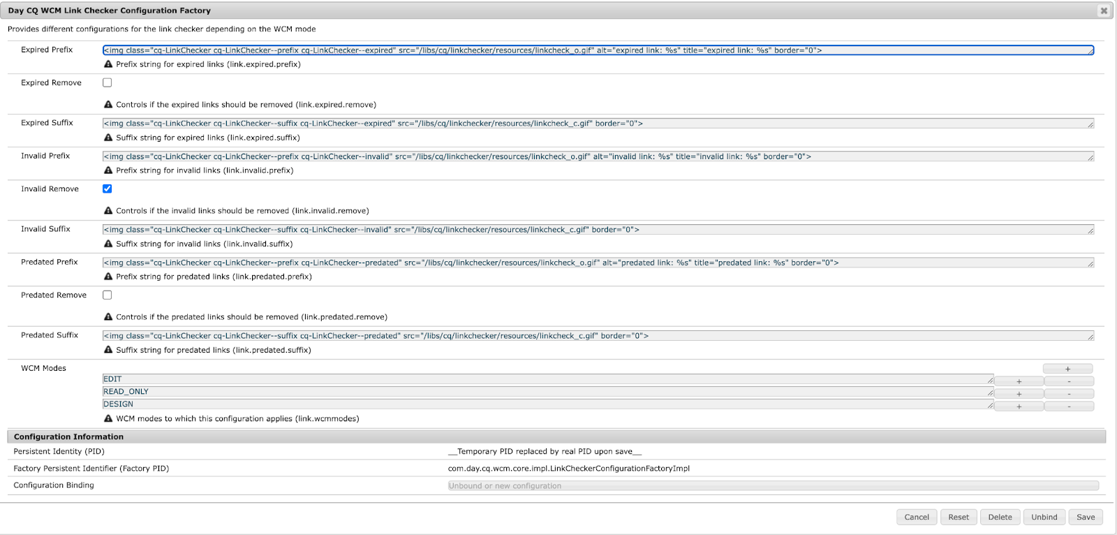
Task: Click the Configuration Binding field
Action: tap(773, 485)
